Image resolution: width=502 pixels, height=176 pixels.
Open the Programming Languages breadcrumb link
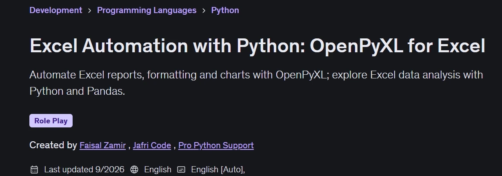[147, 10]
